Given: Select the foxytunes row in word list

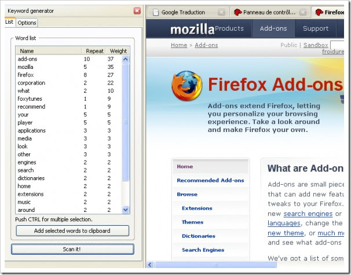Looking at the screenshot, I should (69, 98).
